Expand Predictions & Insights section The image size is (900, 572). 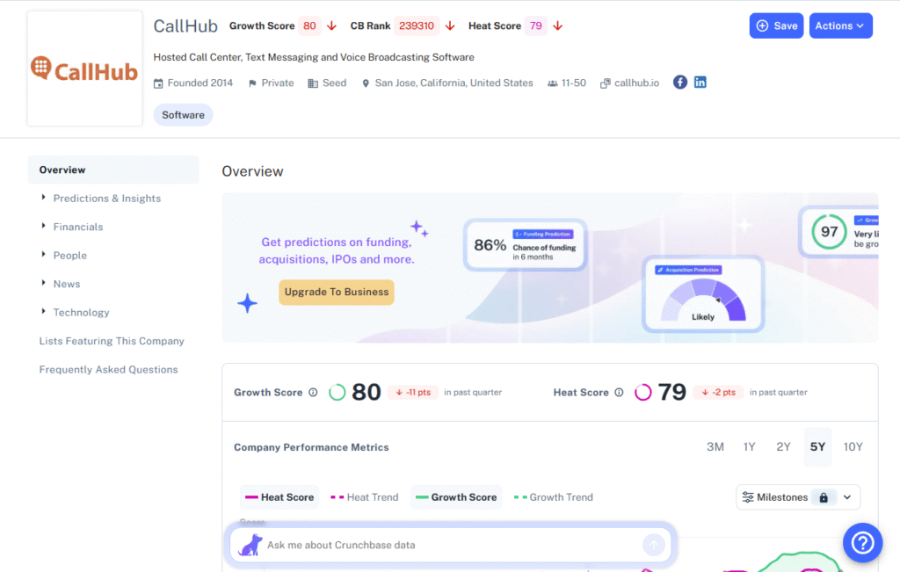(x=44, y=198)
